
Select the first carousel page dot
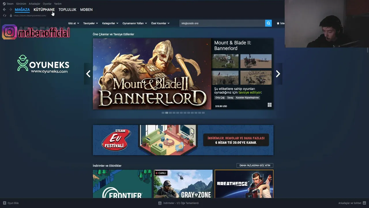pyautogui.click(x=163, y=113)
